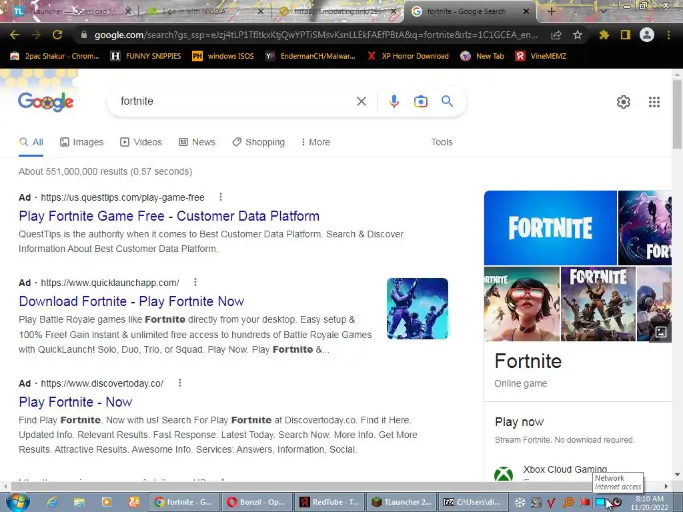This screenshot has height=512, width=683.
Task: Start voice search with microphone icon
Action: coord(394,101)
